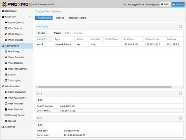Click the Dashboard icon in the sidebar
186x140 pixels.
coord(3,11)
